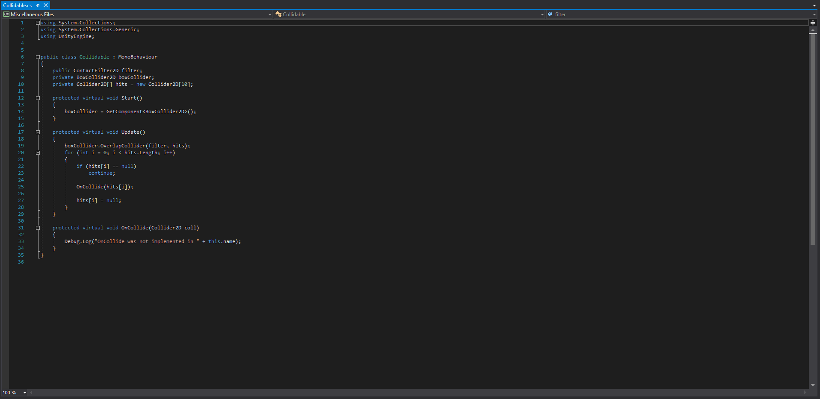
Task: Click the vertical scrollbar up arrow
Action: tap(813, 30)
